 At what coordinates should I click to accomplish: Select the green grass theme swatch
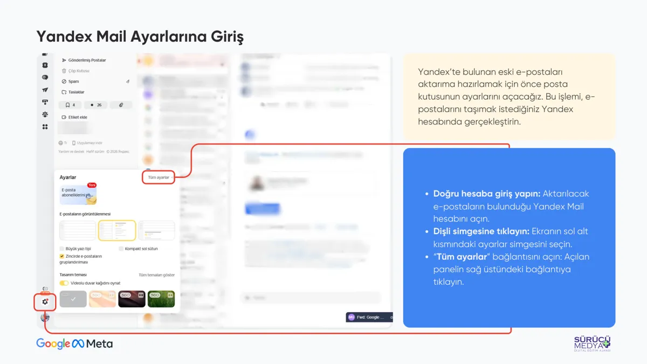[162, 299]
